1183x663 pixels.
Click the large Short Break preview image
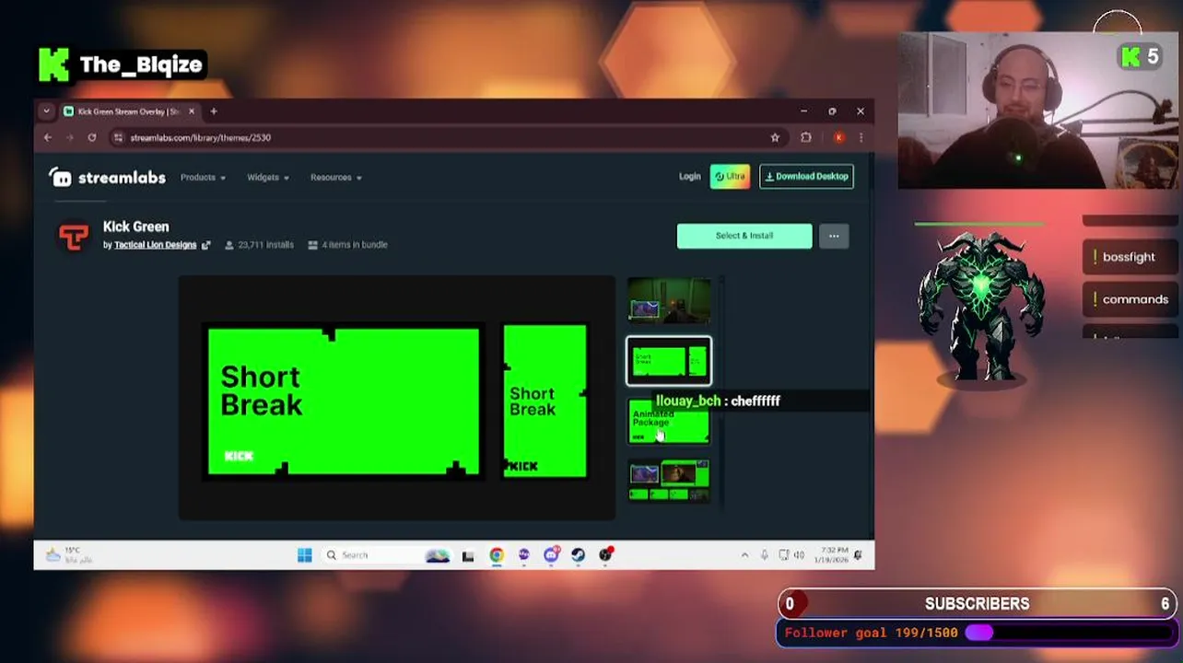pyautogui.click(x=397, y=399)
